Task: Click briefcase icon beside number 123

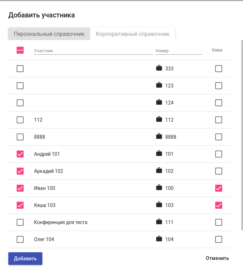Action: click(159, 85)
